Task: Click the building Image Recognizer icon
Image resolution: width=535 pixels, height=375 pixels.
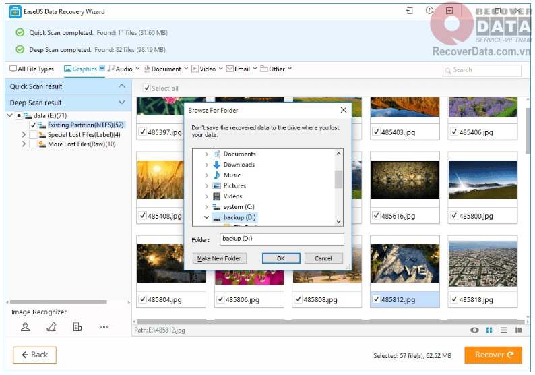Action: click(x=77, y=327)
